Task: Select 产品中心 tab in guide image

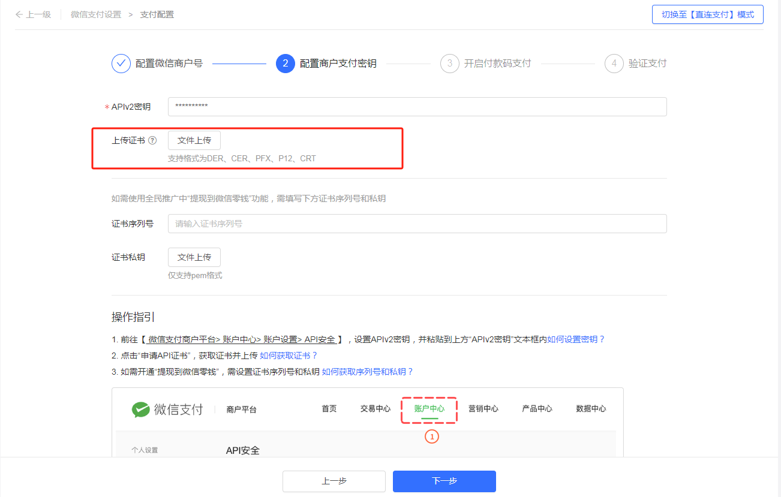Action: tap(537, 409)
